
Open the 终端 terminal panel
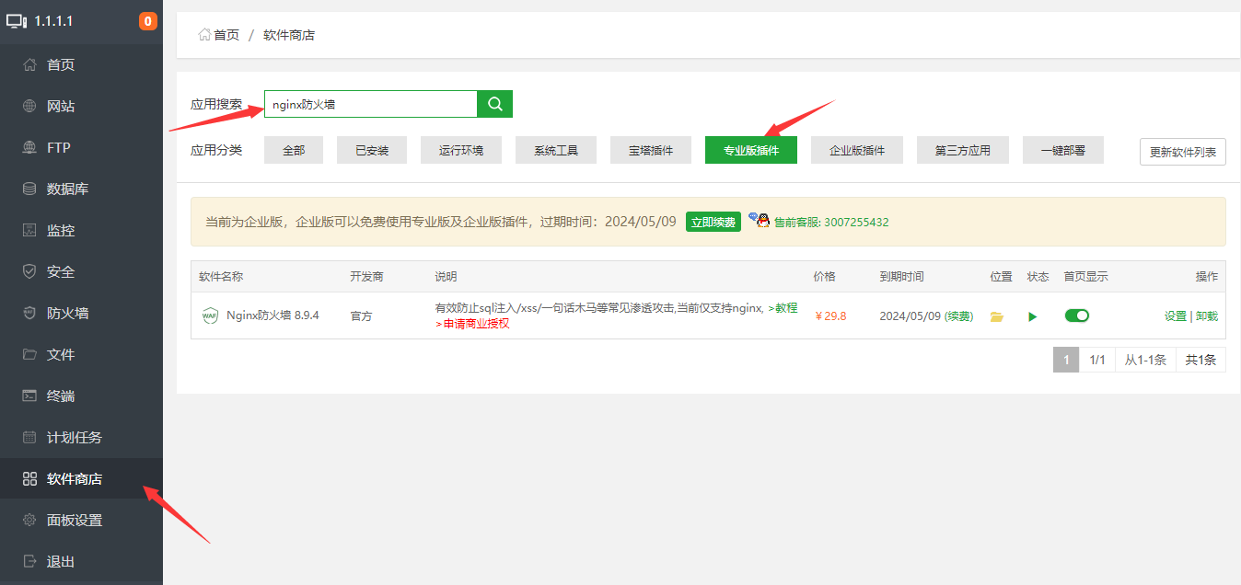[x=59, y=395]
